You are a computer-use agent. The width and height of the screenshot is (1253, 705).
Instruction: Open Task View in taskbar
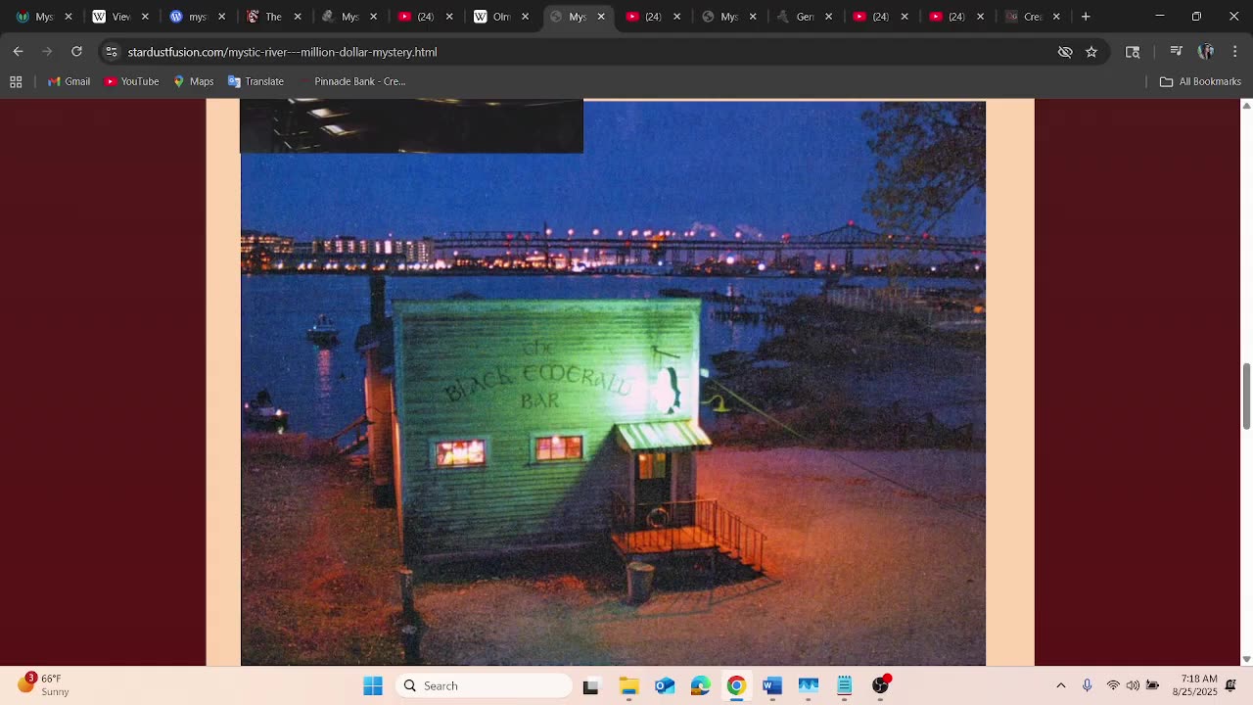(x=590, y=685)
